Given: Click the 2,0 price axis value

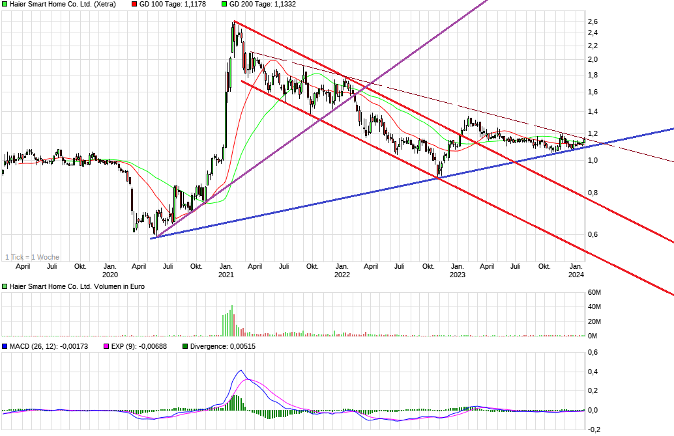Looking at the screenshot, I should [x=593, y=60].
